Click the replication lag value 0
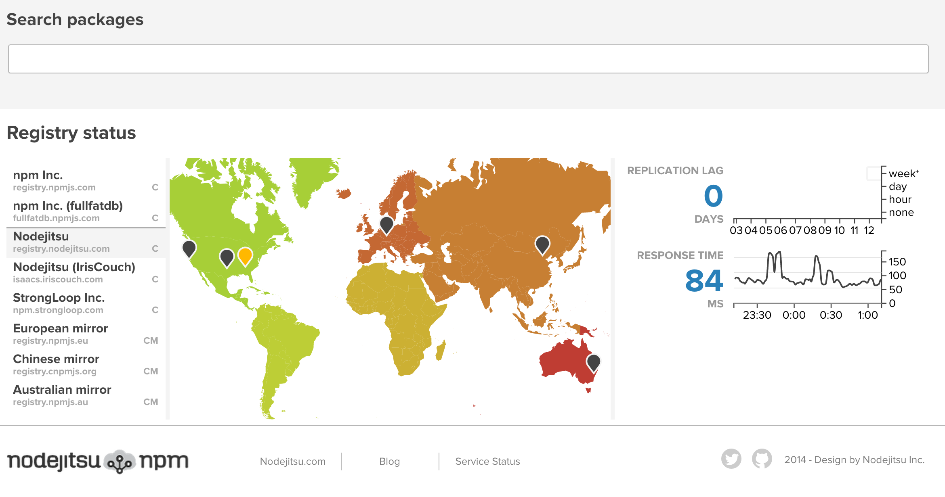Image resolution: width=945 pixels, height=497 pixels. (x=714, y=196)
